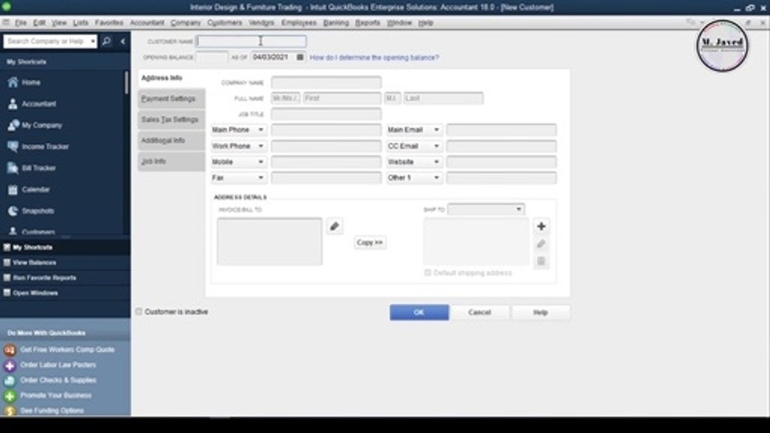The width and height of the screenshot is (770, 433).
Task: Click the Last name field
Action: 443,98
